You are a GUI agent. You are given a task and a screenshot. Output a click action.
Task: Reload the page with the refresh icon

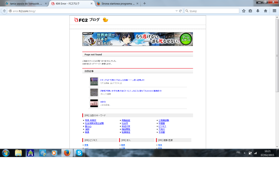(x=180, y=11)
